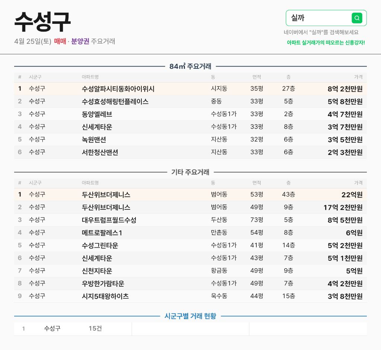Click the green search magnifier icon
The width and height of the screenshot is (381, 350).
click(357, 18)
